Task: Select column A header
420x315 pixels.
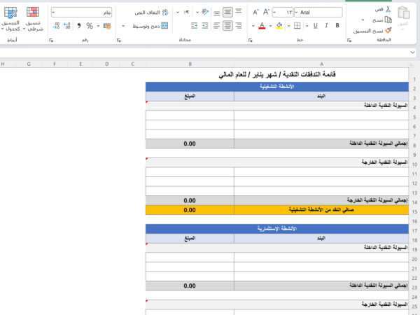Action: click(321, 64)
